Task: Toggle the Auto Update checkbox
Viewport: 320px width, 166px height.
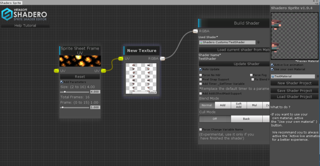Action: 200,69
